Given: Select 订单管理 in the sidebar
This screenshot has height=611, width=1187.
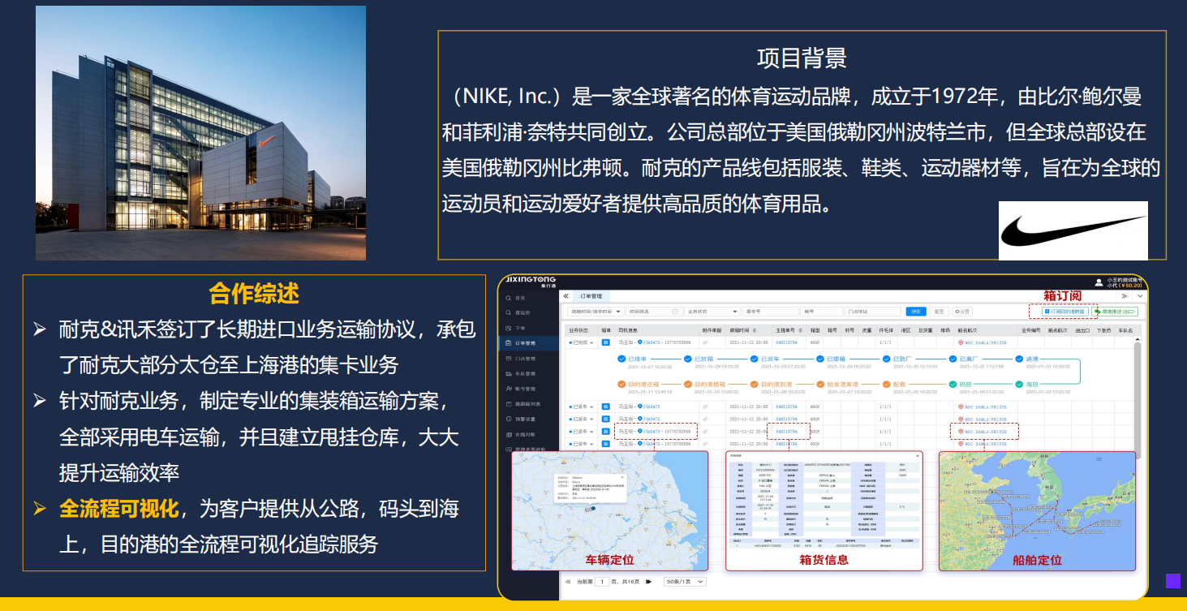Looking at the screenshot, I should (x=528, y=343).
